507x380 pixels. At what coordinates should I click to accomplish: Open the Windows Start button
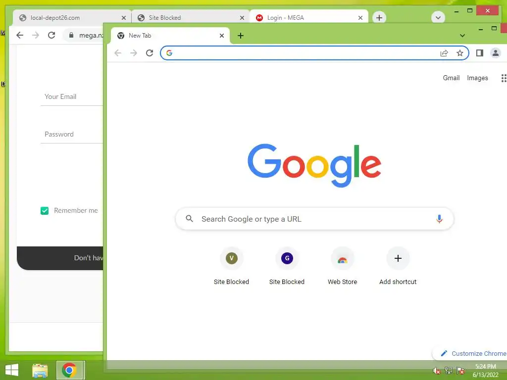coord(12,370)
